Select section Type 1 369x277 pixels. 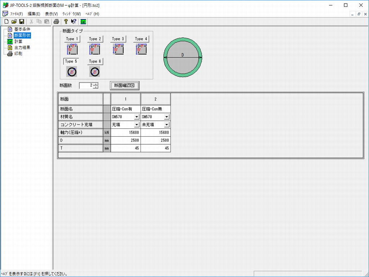click(72, 39)
